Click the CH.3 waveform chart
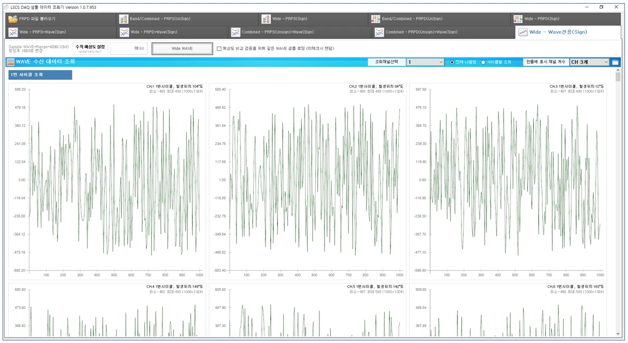Image resolution: width=628 pixels, height=343 pixels. pyautogui.click(x=508, y=181)
